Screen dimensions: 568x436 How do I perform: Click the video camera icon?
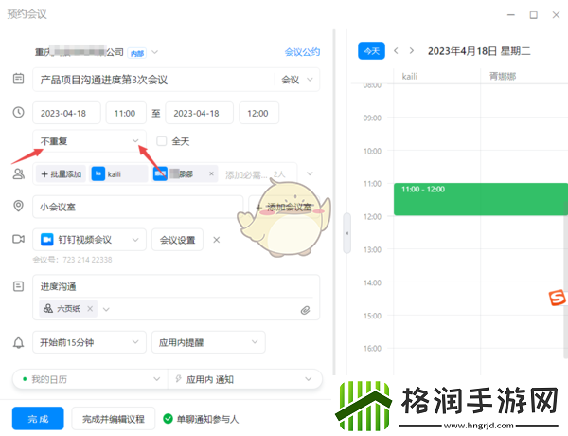(19, 239)
